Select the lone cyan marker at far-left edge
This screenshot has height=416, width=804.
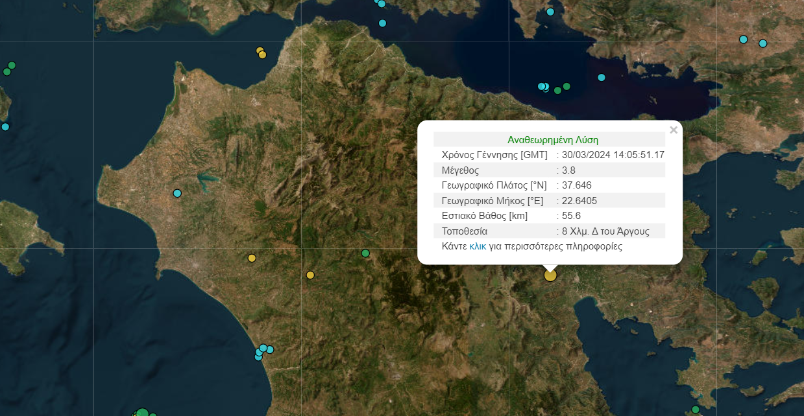5,126
